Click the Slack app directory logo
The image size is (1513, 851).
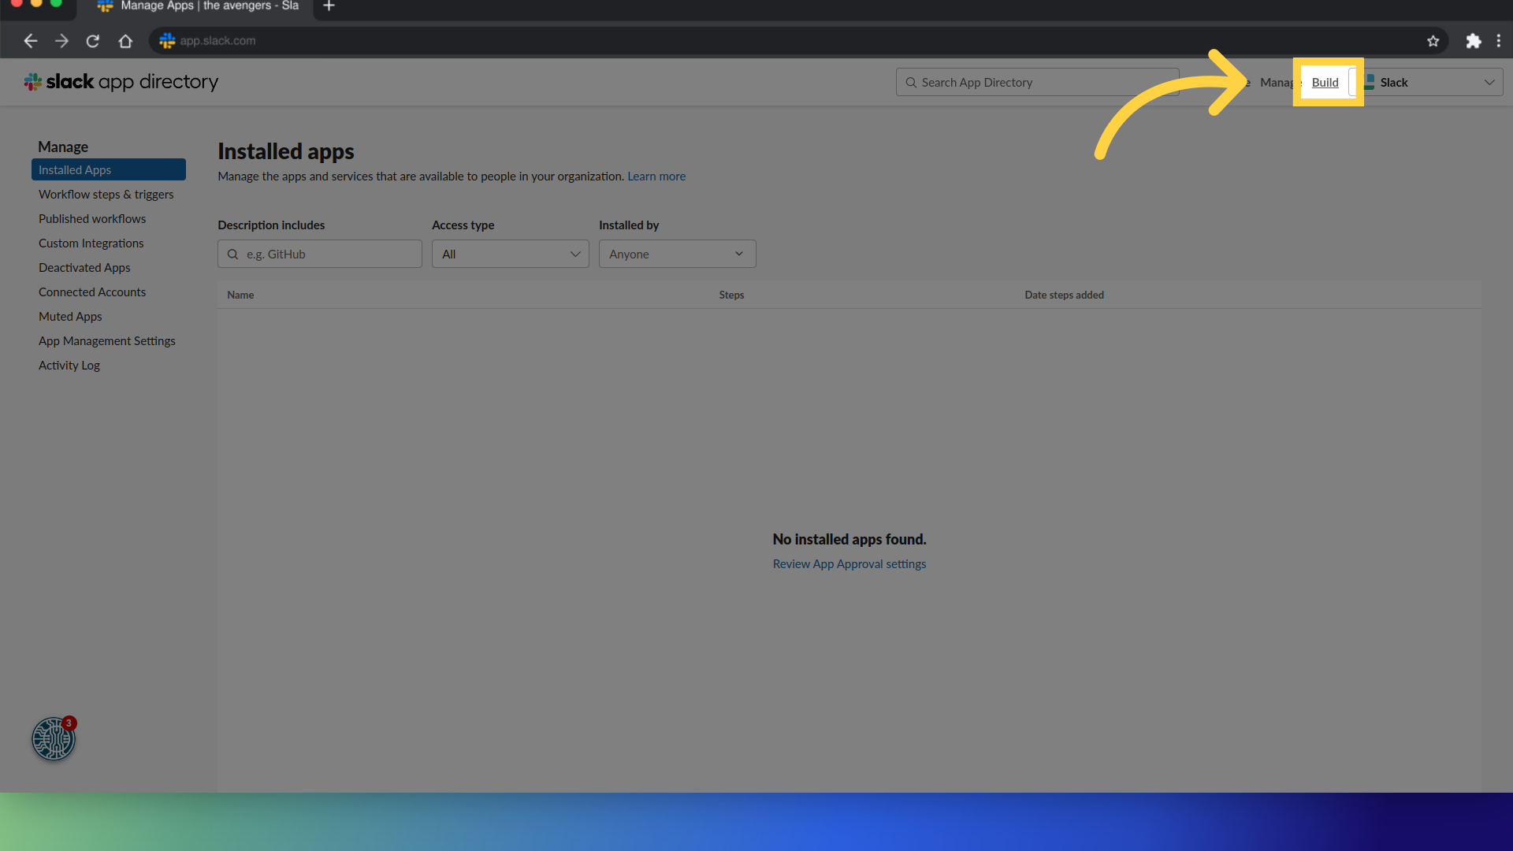[121, 82]
